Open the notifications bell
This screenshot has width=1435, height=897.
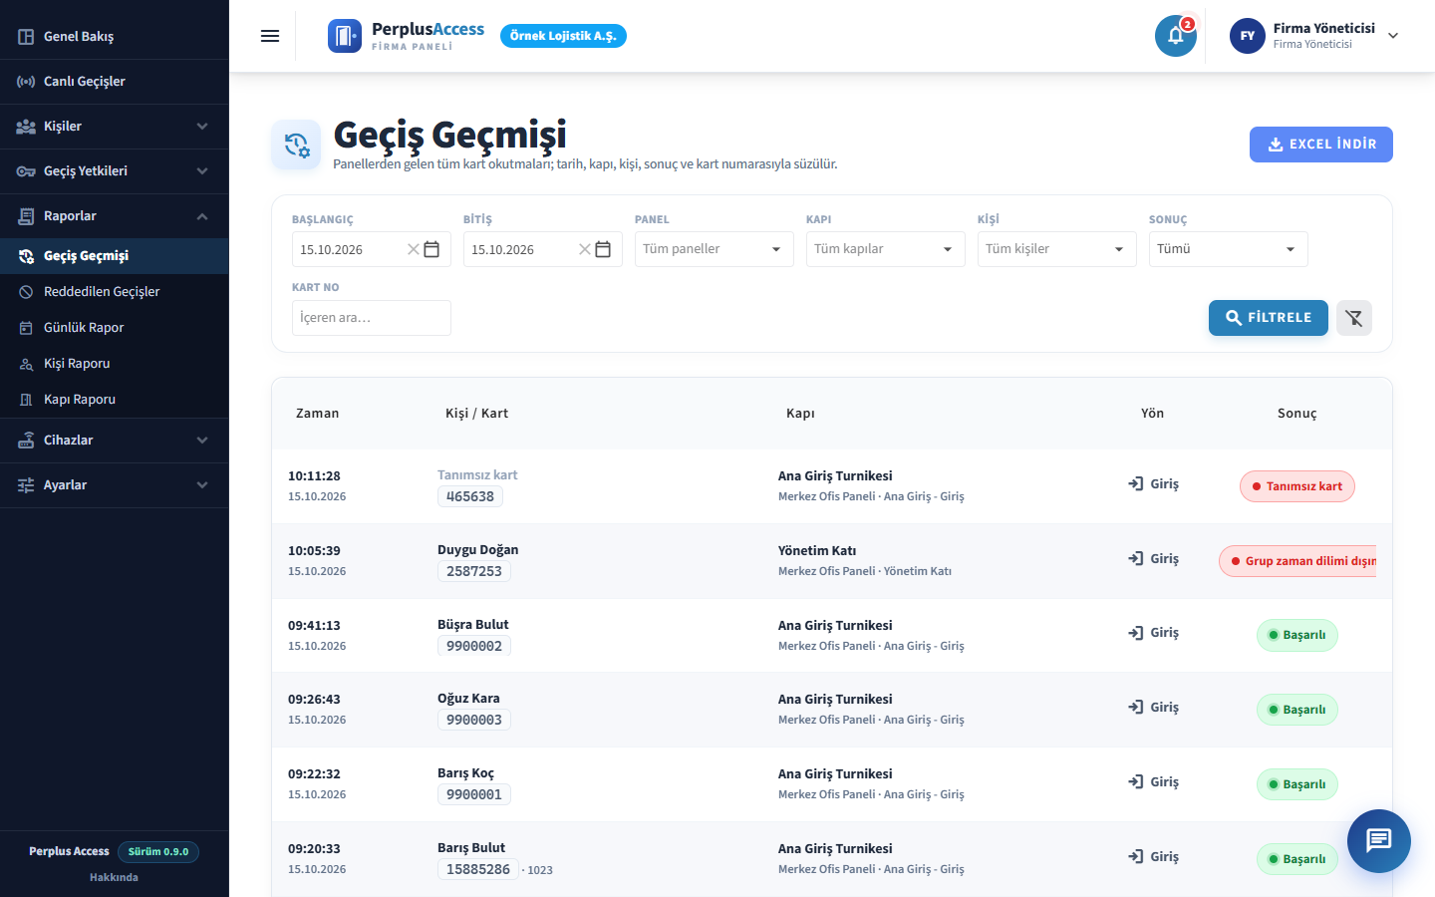point(1176,36)
